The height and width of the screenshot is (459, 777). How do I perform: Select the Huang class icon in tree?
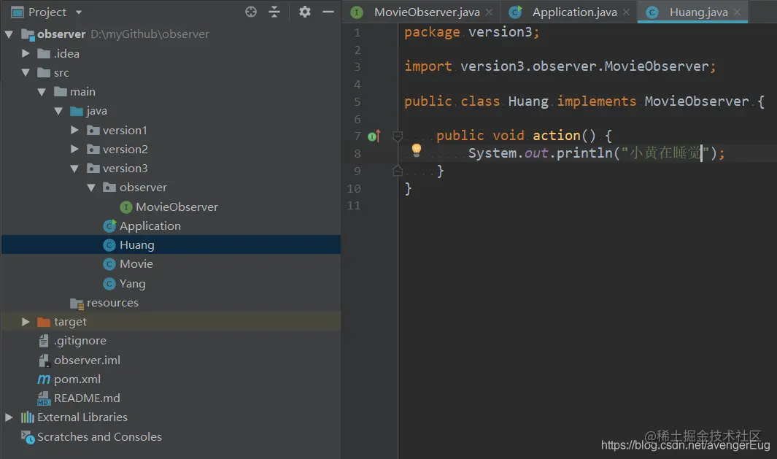[x=109, y=245]
